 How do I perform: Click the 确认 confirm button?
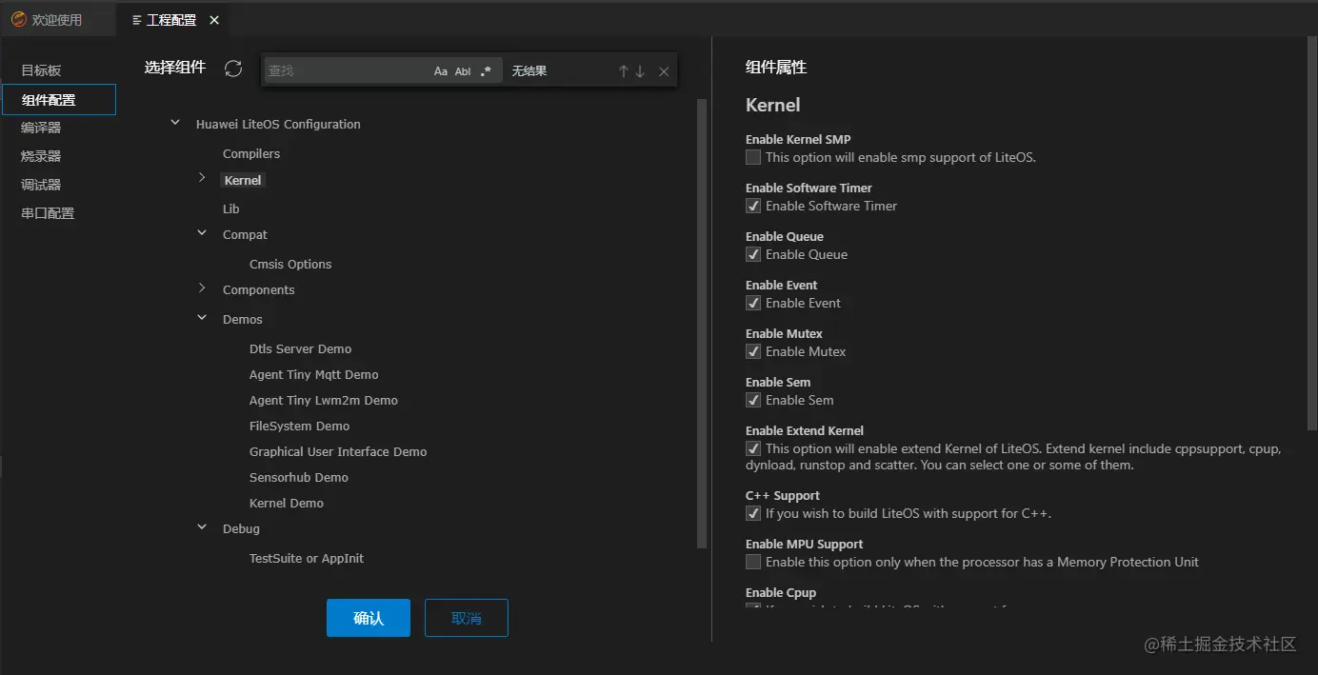pyautogui.click(x=369, y=618)
